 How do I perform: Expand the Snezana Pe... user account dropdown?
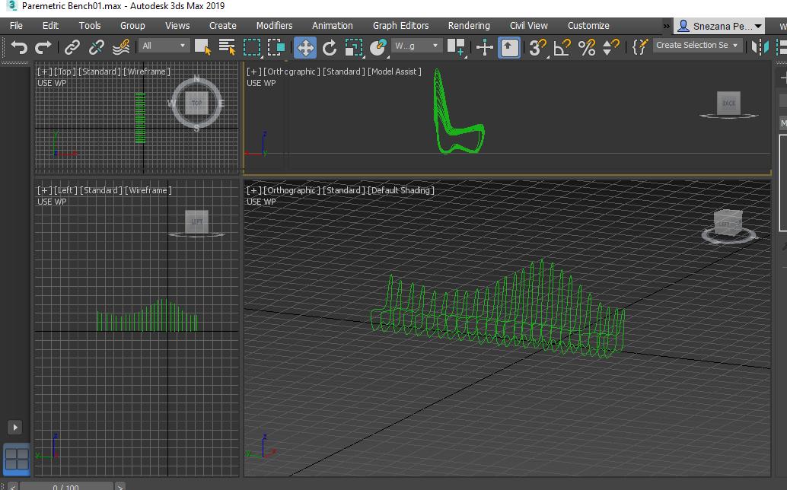click(x=720, y=26)
